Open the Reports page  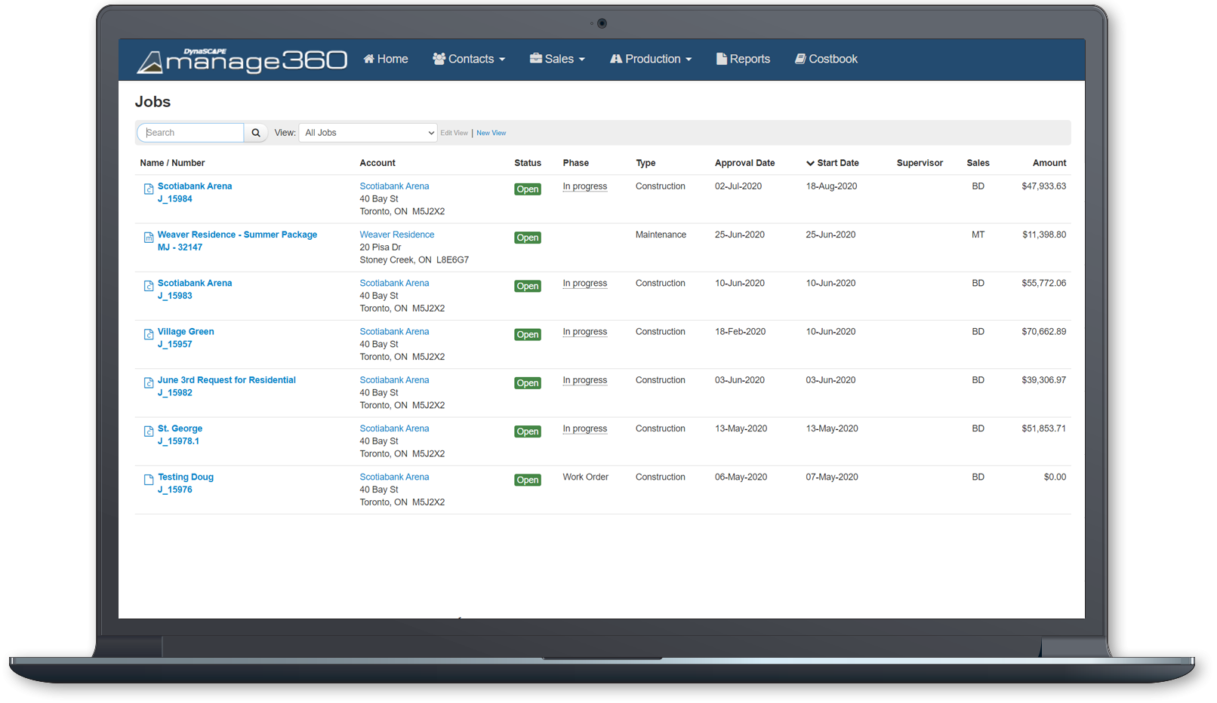tap(743, 59)
